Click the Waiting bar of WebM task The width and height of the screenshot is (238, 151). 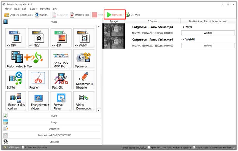(208, 45)
